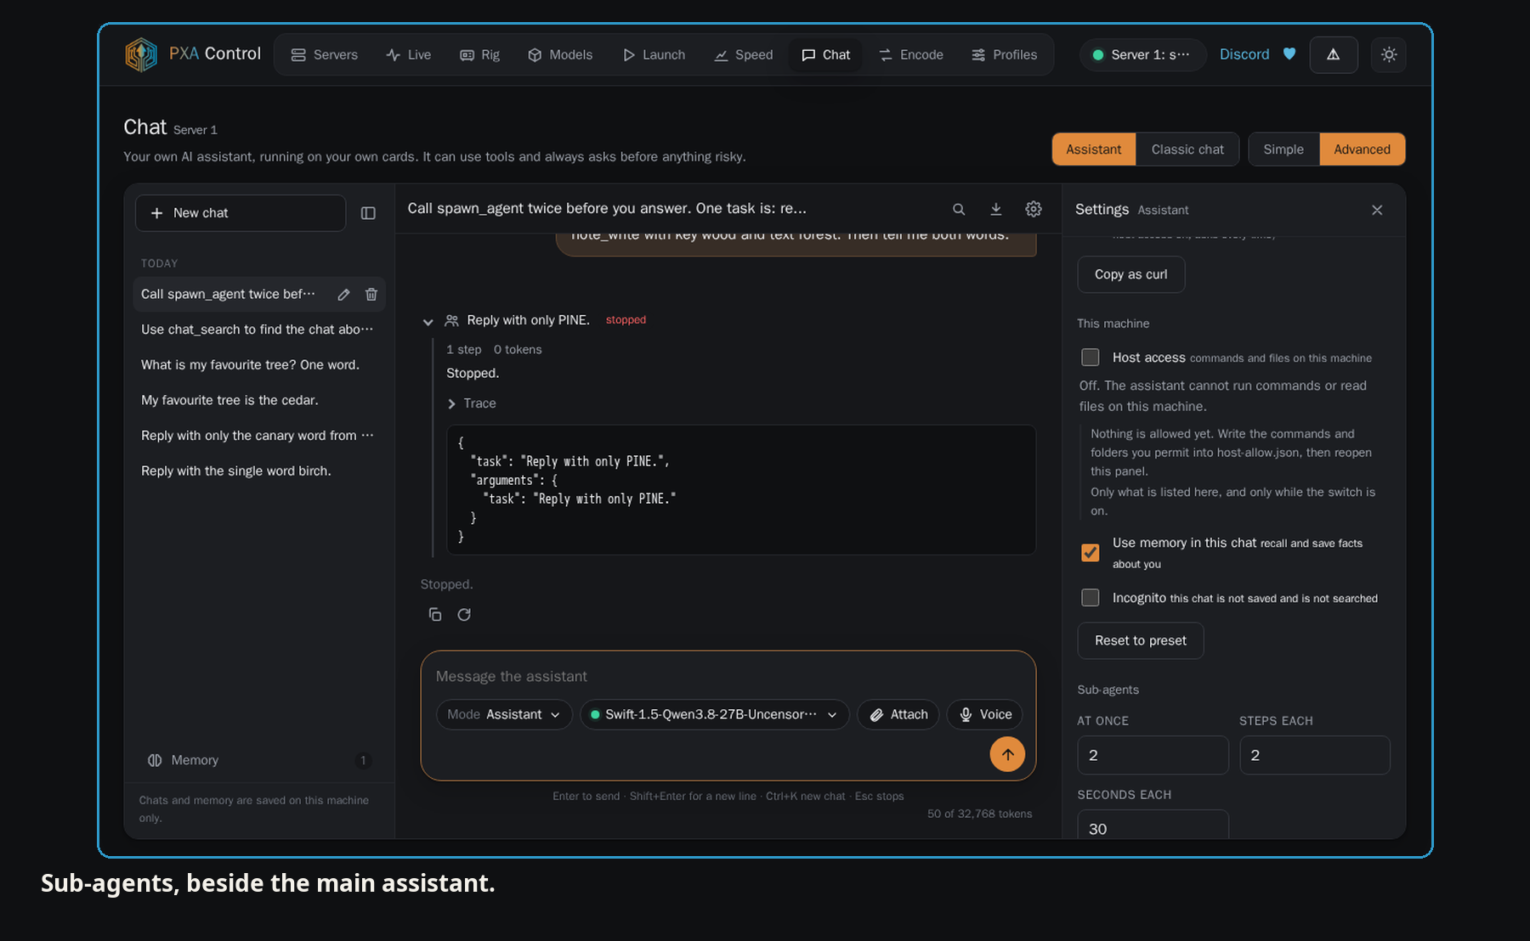Screen dimensions: 1530x941
Task: Click the STEPS EACH field
Action: (1314, 755)
